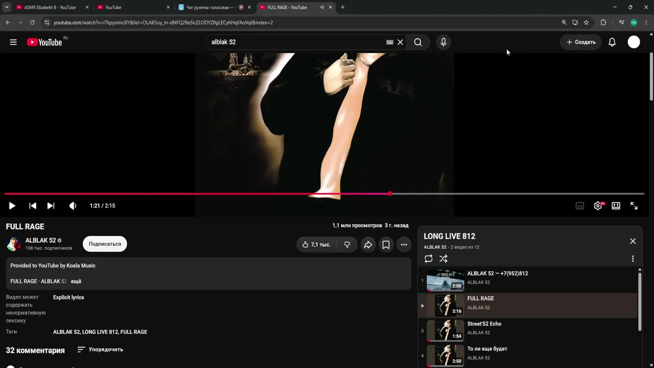The height and width of the screenshot is (368, 654).
Task: Bookmark this page with the star
Action: 586,22
